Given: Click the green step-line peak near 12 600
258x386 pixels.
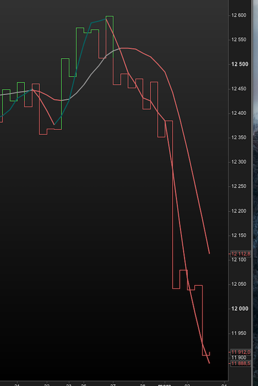Looking at the screenshot, I should (x=110, y=16).
